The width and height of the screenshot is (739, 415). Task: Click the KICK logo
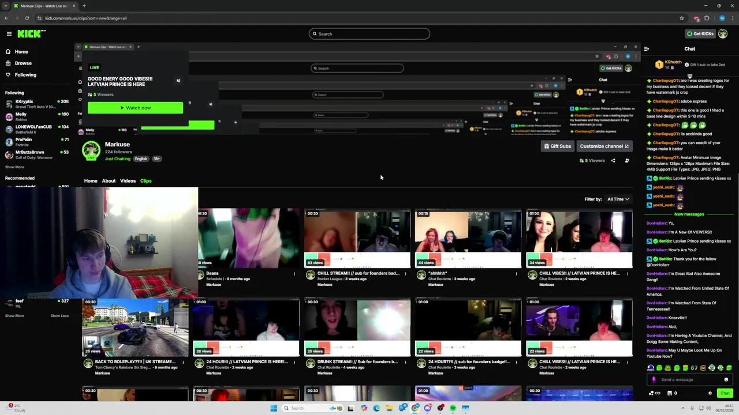pyautogui.click(x=31, y=34)
